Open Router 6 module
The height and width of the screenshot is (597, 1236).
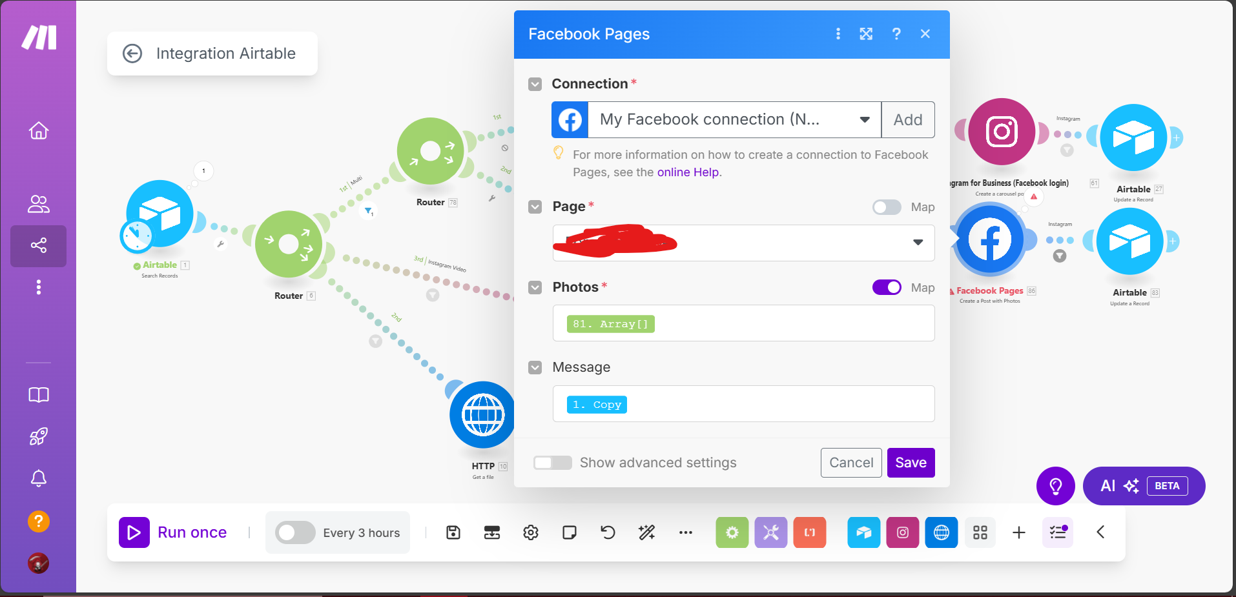tap(289, 244)
